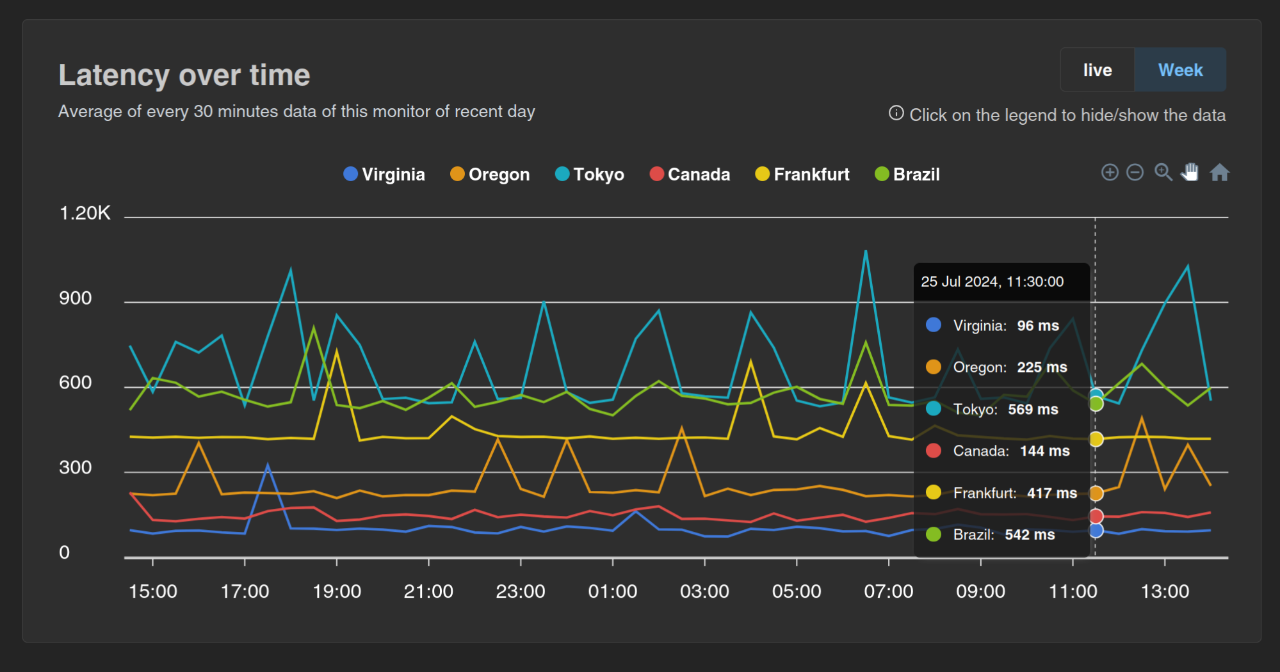The height and width of the screenshot is (672, 1280).
Task: Hide the Canada series via legend
Action: (690, 174)
